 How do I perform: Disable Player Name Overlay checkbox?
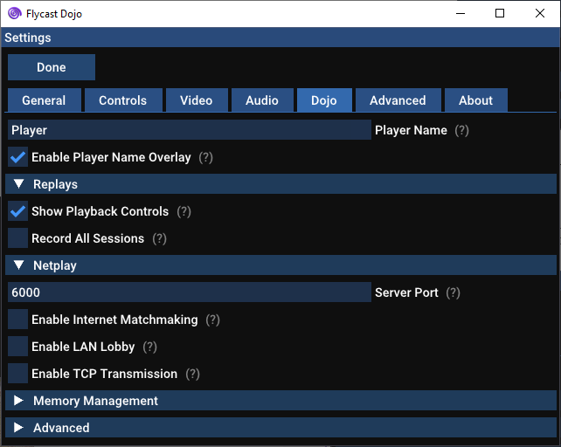coord(17,157)
